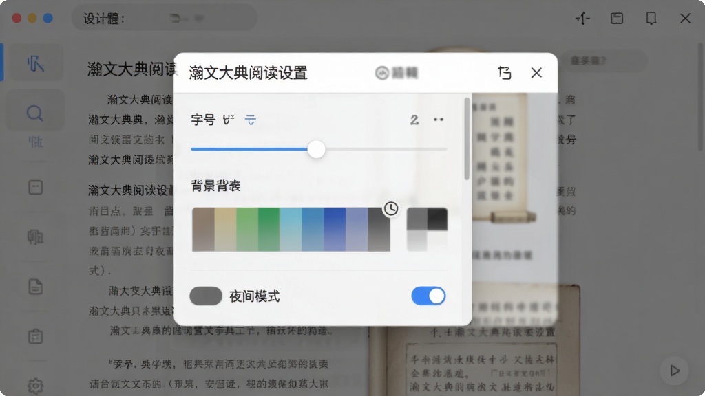This screenshot has height=396, width=705.
Task: Open the book-shaped icon in the sidebar
Action: click(x=35, y=236)
